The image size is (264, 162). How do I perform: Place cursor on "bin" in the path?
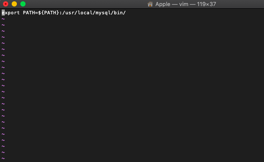point(118,13)
